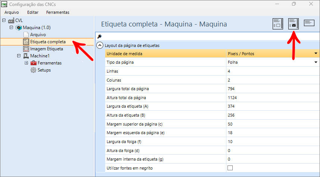The width and height of the screenshot is (320, 177).
Task: Edit the Colunas value 2
Action: (273, 80)
